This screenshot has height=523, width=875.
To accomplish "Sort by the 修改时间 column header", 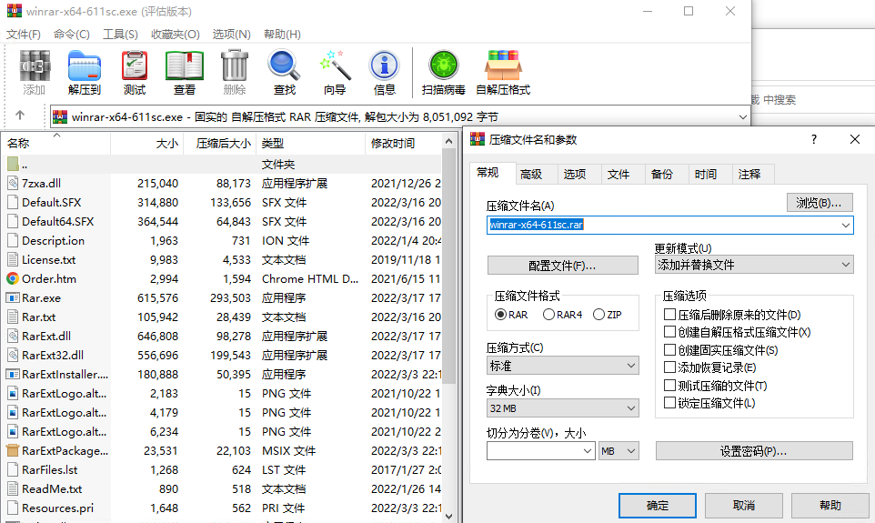I will tap(403, 144).
